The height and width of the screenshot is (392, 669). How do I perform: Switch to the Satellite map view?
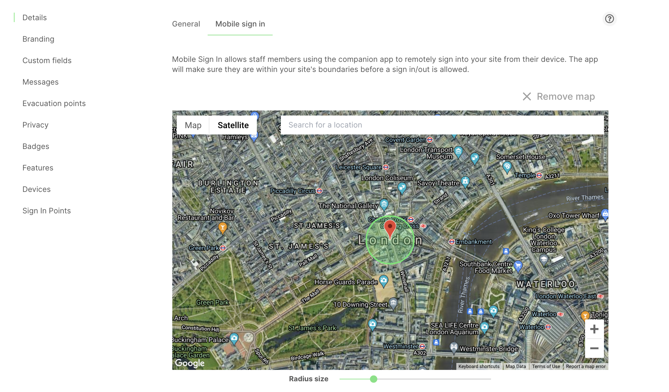point(233,125)
